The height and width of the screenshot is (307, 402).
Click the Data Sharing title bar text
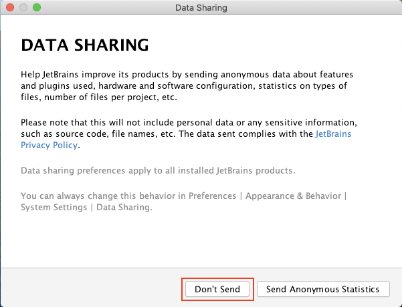pyautogui.click(x=201, y=8)
